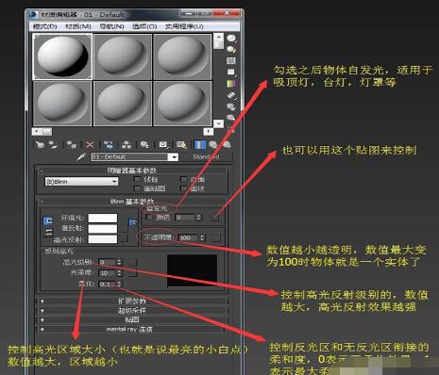Enable the 面状 faceted checkbox
The height and width of the screenshot is (375, 439).
183,188
